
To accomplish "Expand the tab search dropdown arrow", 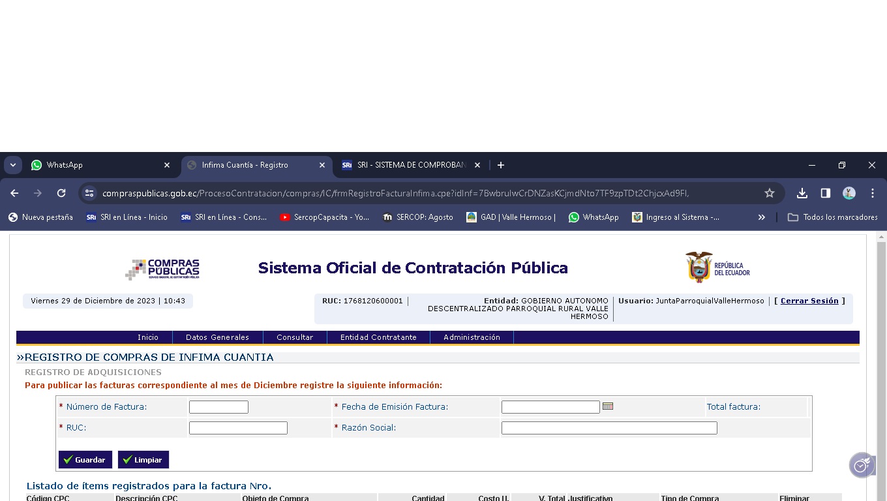I will pyautogui.click(x=13, y=165).
